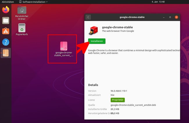
Task: Click the green Installieren button
Action: click(x=97, y=41)
